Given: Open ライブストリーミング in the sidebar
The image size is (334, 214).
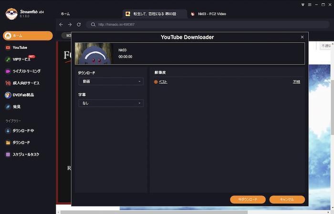Looking at the screenshot, I should pos(22,71).
